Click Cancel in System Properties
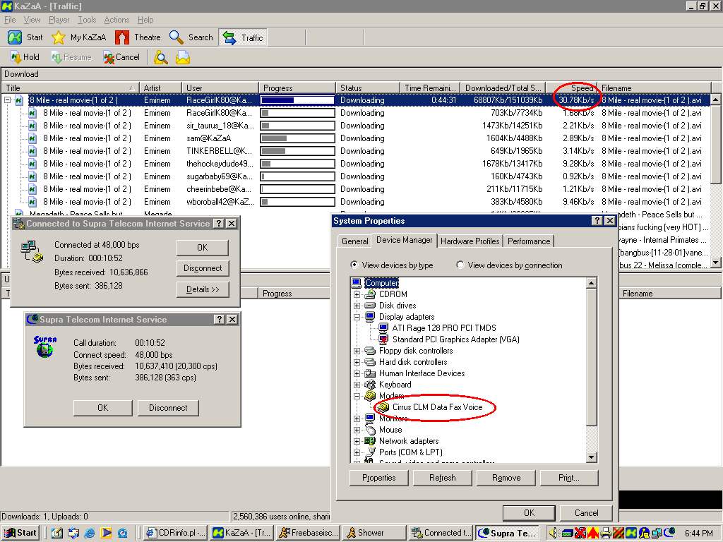 [x=586, y=513]
